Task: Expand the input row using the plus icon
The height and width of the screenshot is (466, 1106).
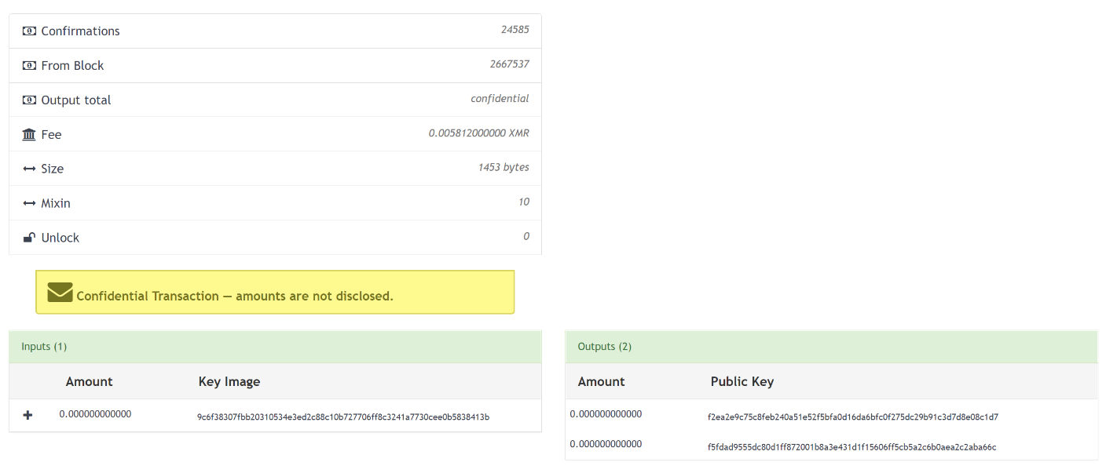Action: click(27, 415)
